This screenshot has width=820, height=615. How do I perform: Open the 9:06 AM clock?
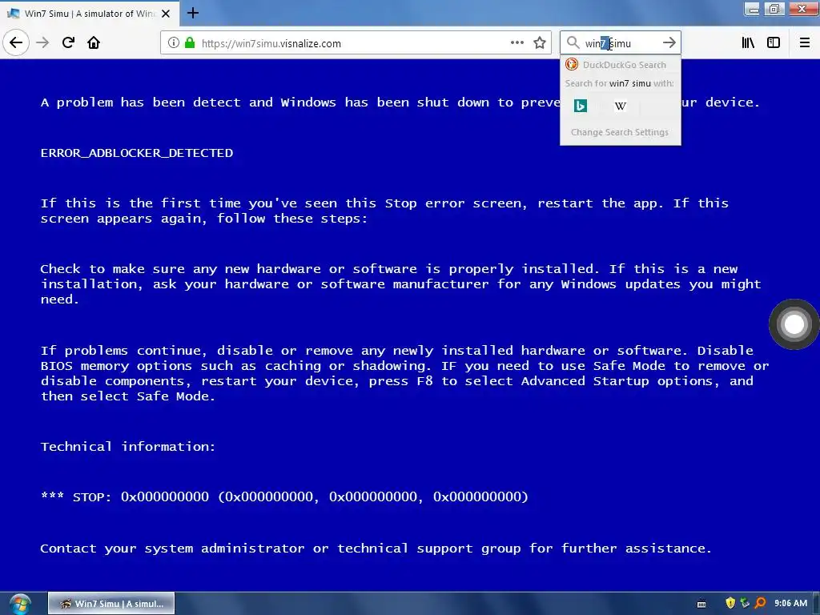790,604
